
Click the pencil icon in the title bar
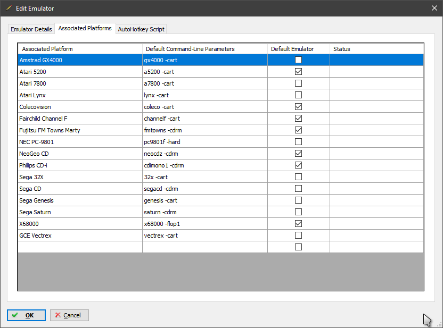9,8
